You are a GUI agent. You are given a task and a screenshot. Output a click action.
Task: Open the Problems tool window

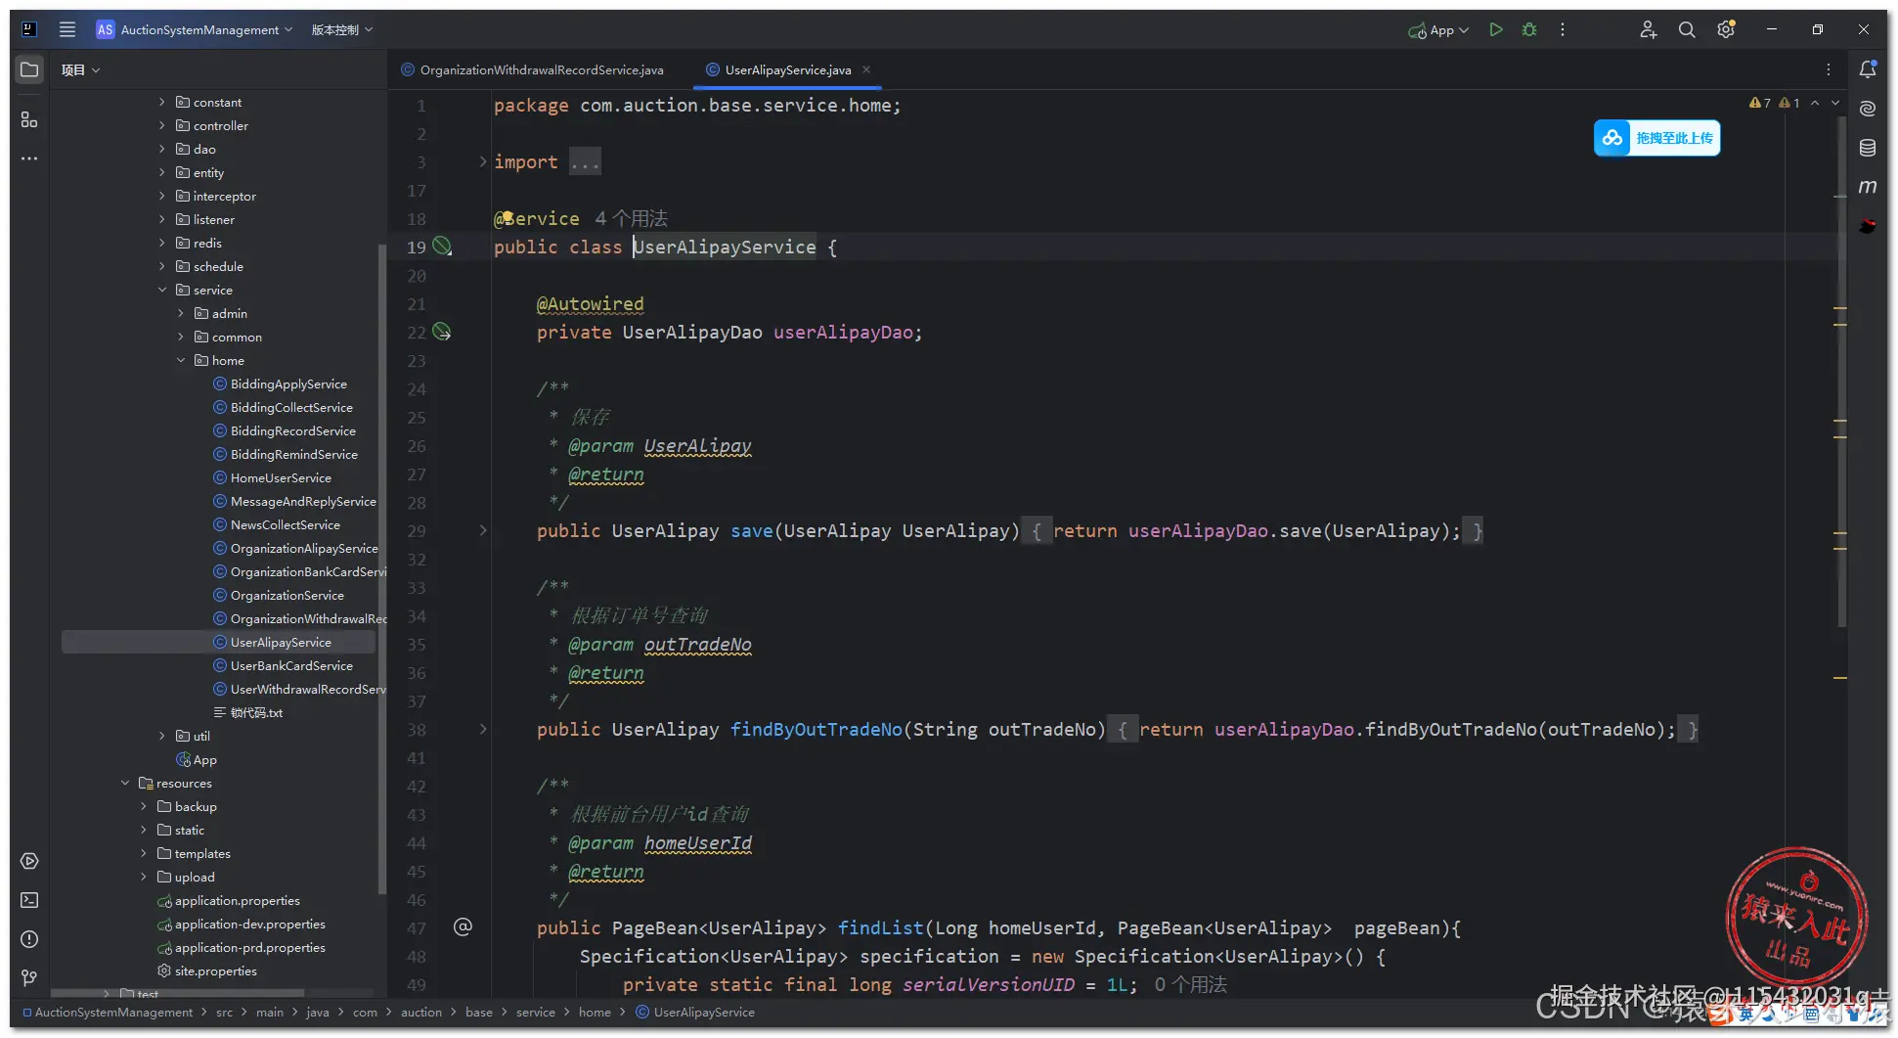click(x=29, y=939)
